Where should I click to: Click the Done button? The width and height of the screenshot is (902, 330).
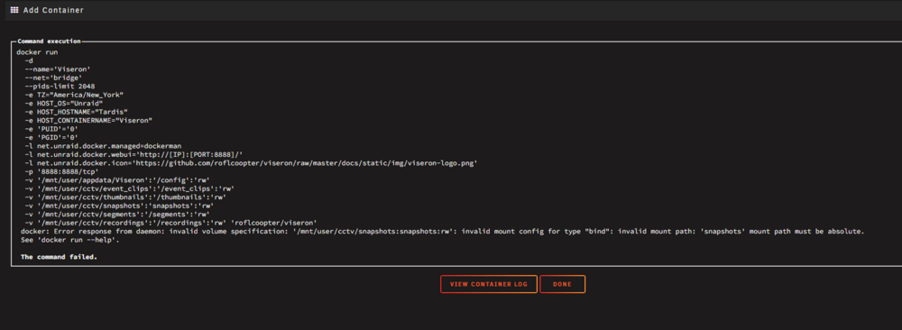click(562, 284)
